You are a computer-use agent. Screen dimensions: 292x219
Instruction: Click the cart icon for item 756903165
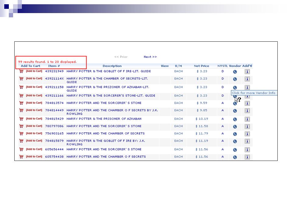[x=21, y=133]
